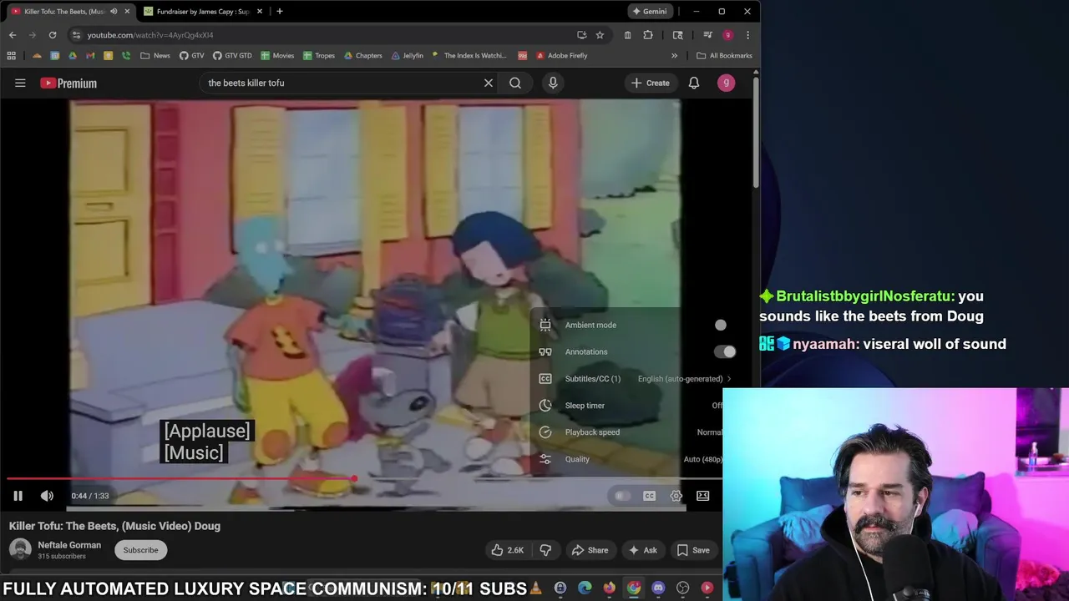The width and height of the screenshot is (1069, 601).
Task: Open the Ask AI button
Action: (x=643, y=550)
